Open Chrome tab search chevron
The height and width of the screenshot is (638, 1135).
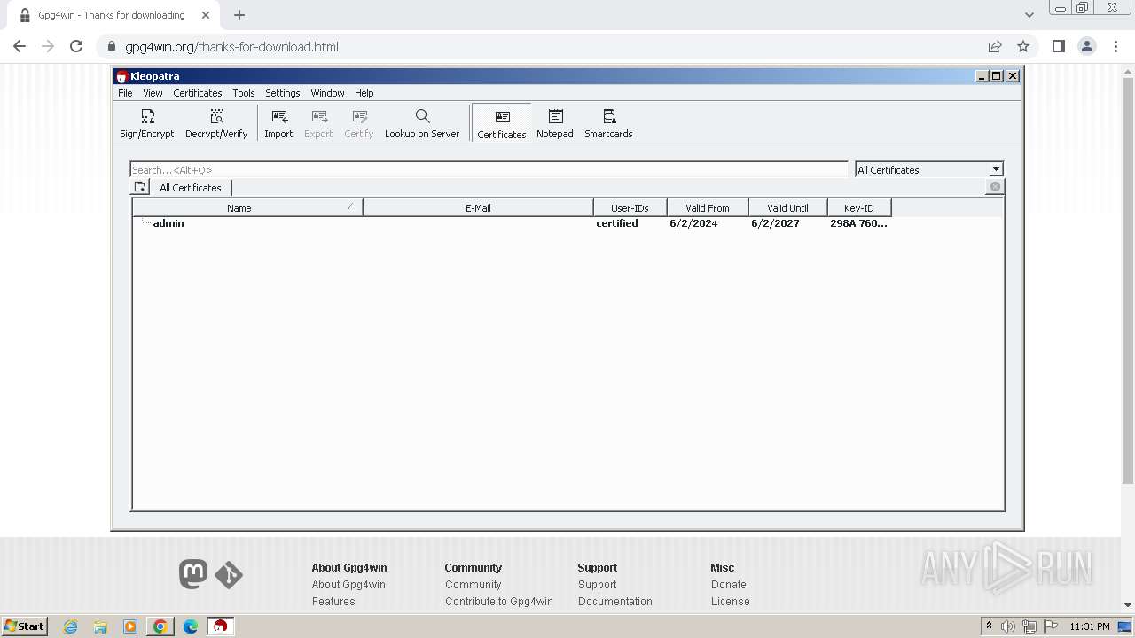click(1029, 15)
